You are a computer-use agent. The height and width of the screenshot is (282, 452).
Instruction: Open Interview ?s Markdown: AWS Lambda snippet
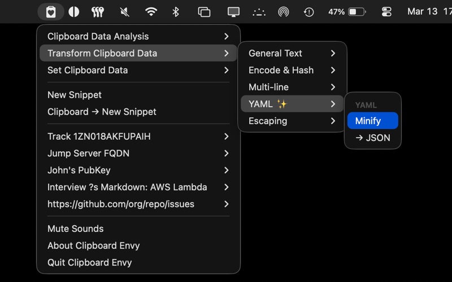[138, 187]
